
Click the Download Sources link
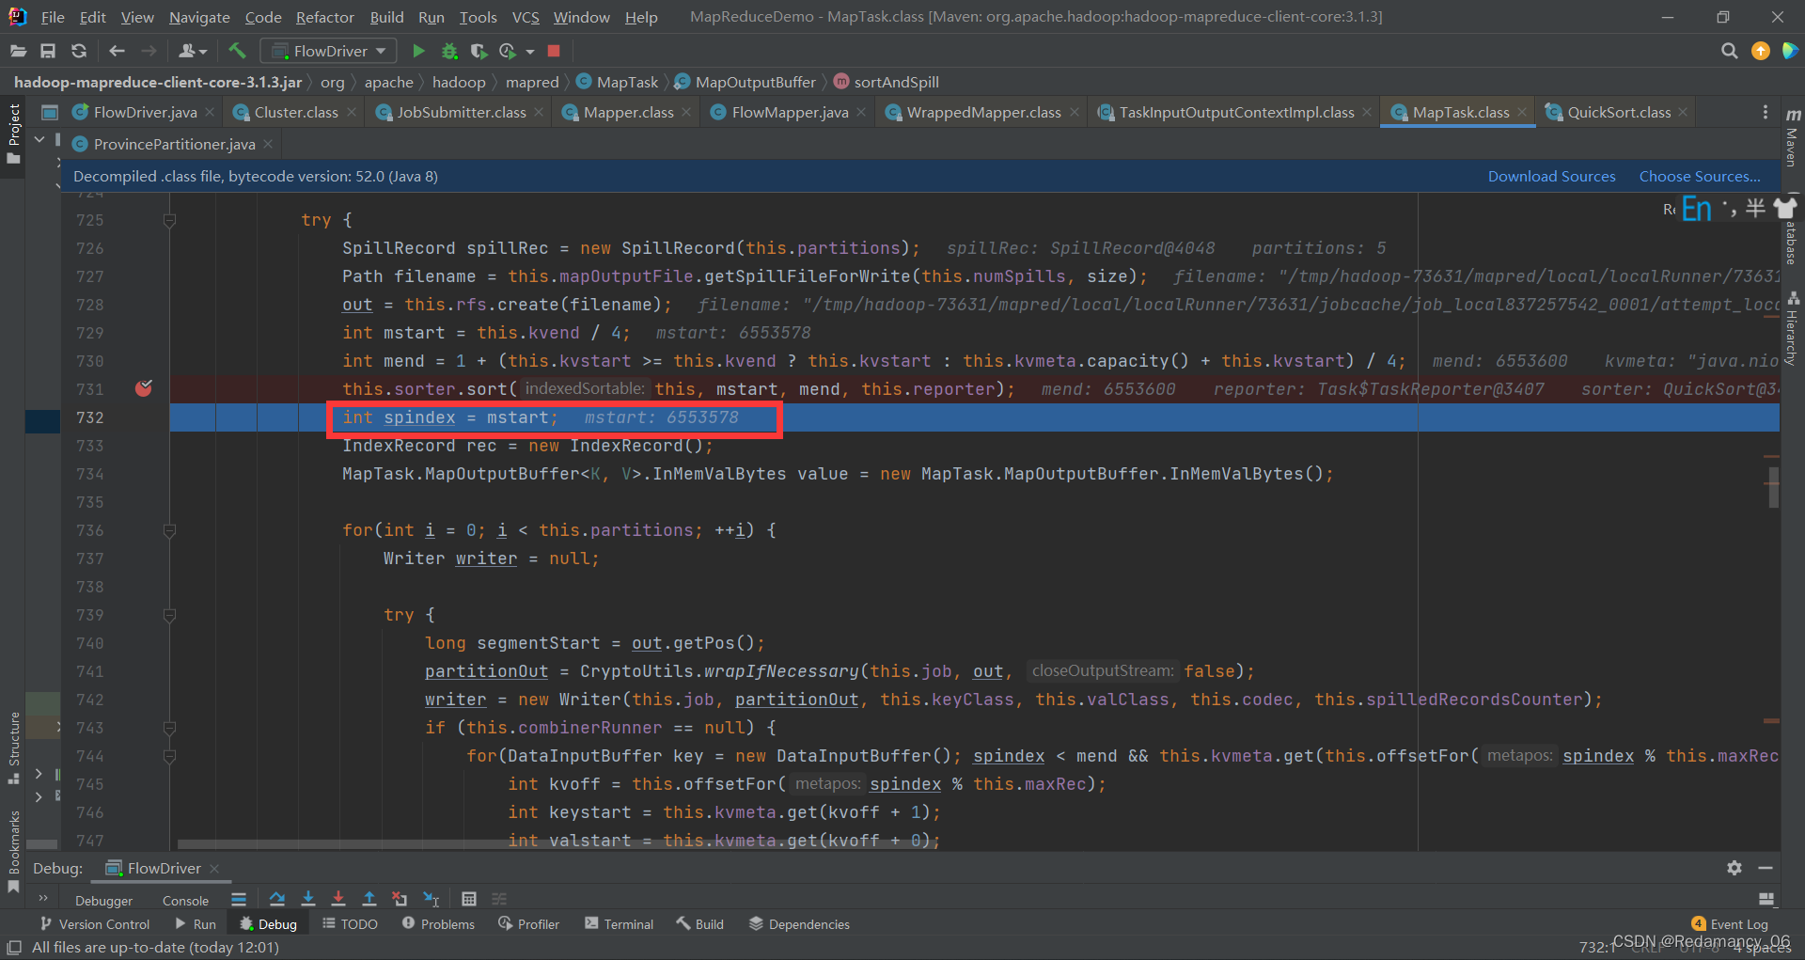[x=1551, y=176]
